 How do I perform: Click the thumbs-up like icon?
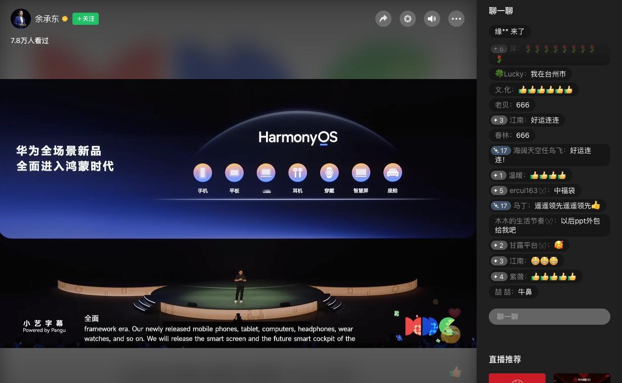coord(455,372)
